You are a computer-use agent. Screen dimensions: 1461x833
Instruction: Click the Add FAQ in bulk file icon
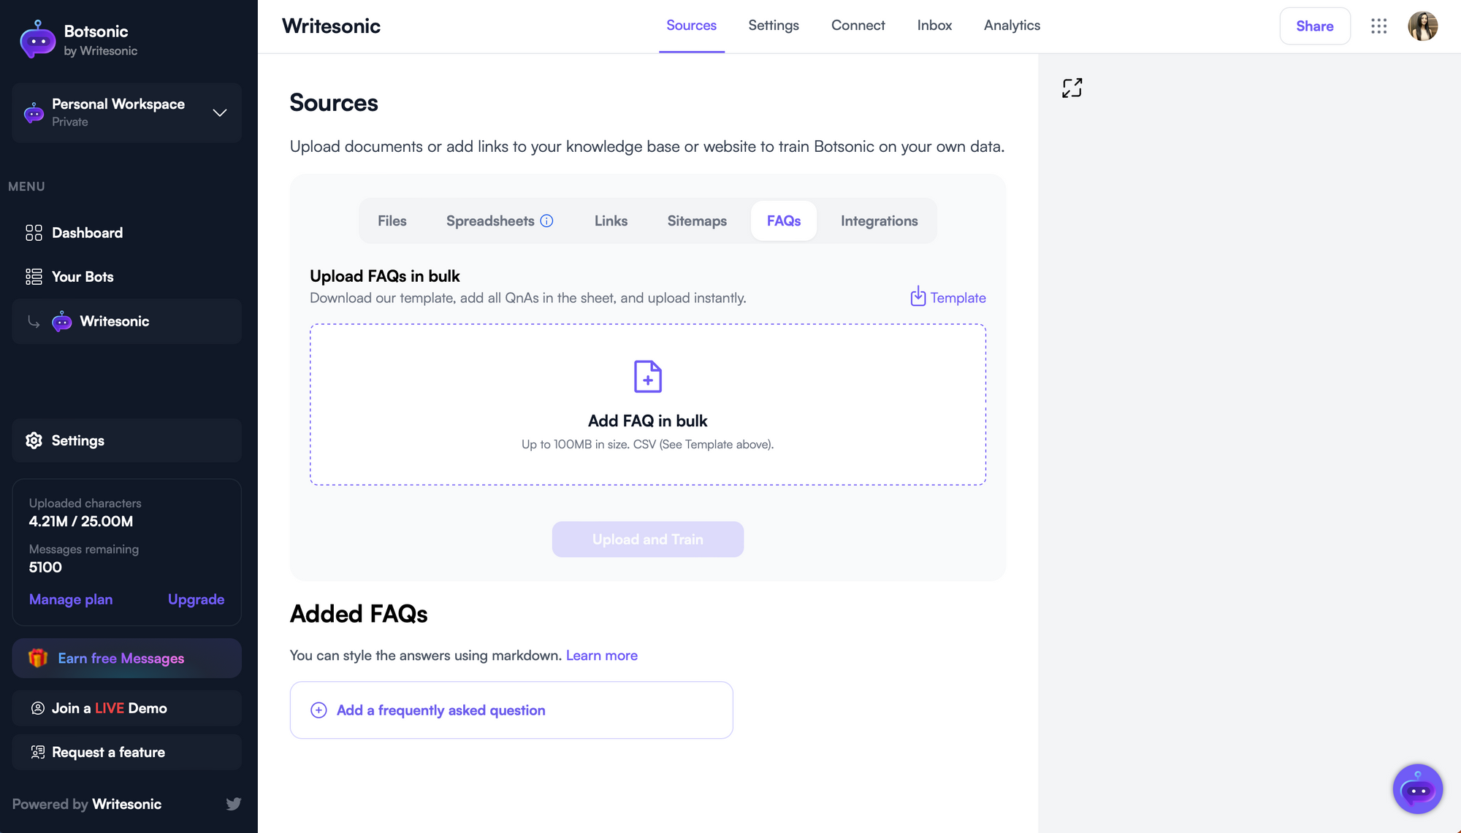tap(647, 377)
